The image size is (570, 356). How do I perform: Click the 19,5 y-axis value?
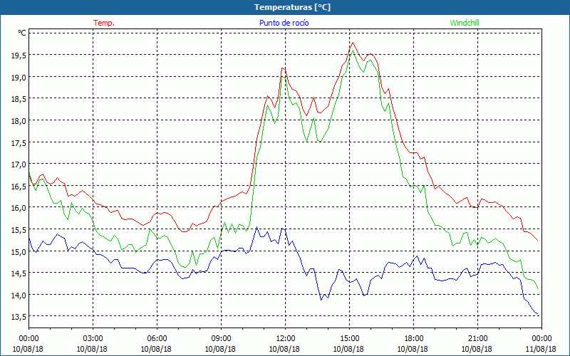pyautogui.click(x=19, y=56)
